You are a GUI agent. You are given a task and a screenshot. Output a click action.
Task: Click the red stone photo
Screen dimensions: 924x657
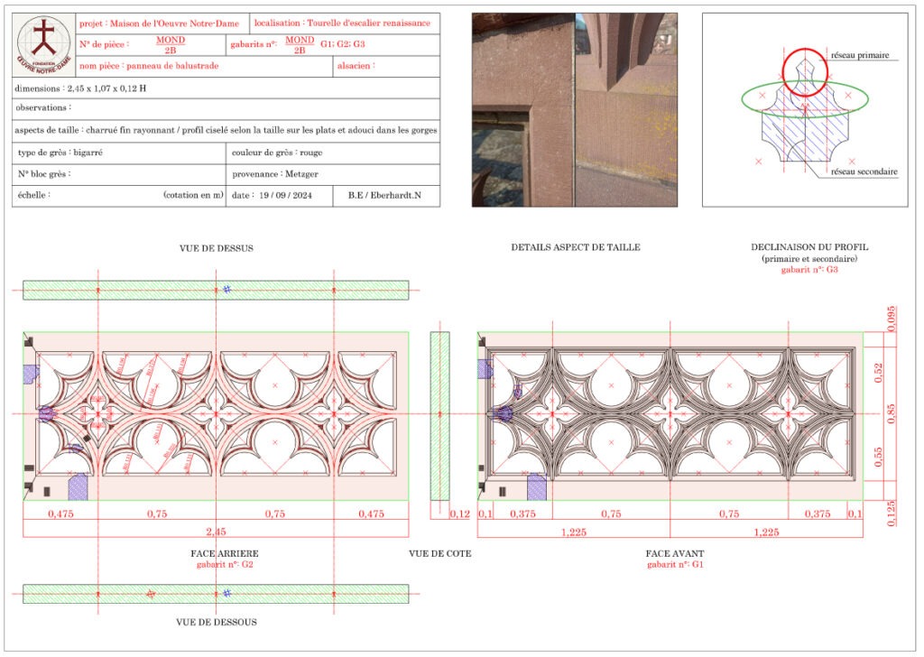575,109
